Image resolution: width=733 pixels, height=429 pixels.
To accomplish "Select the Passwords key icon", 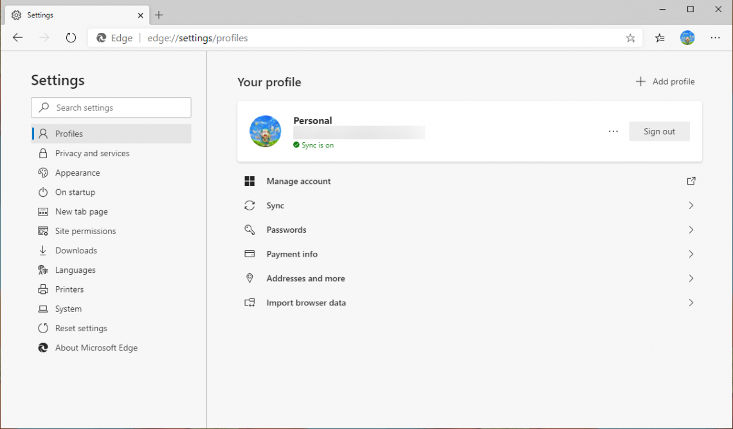I will (x=249, y=230).
